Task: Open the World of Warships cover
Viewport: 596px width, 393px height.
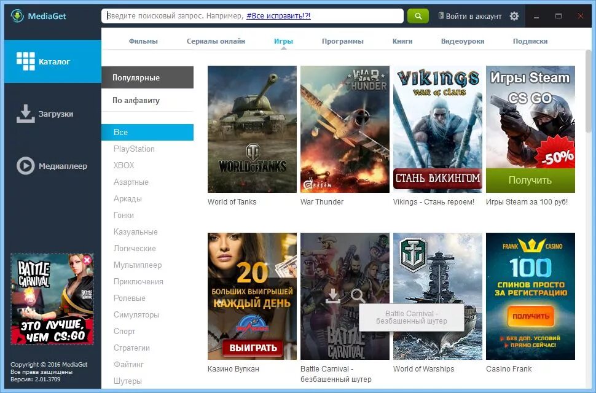Action: (437, 296)
